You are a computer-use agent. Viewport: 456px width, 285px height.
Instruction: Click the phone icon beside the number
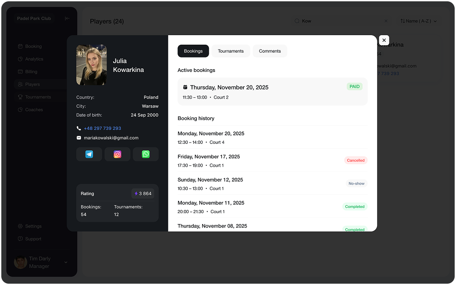(x=79, y=128)
